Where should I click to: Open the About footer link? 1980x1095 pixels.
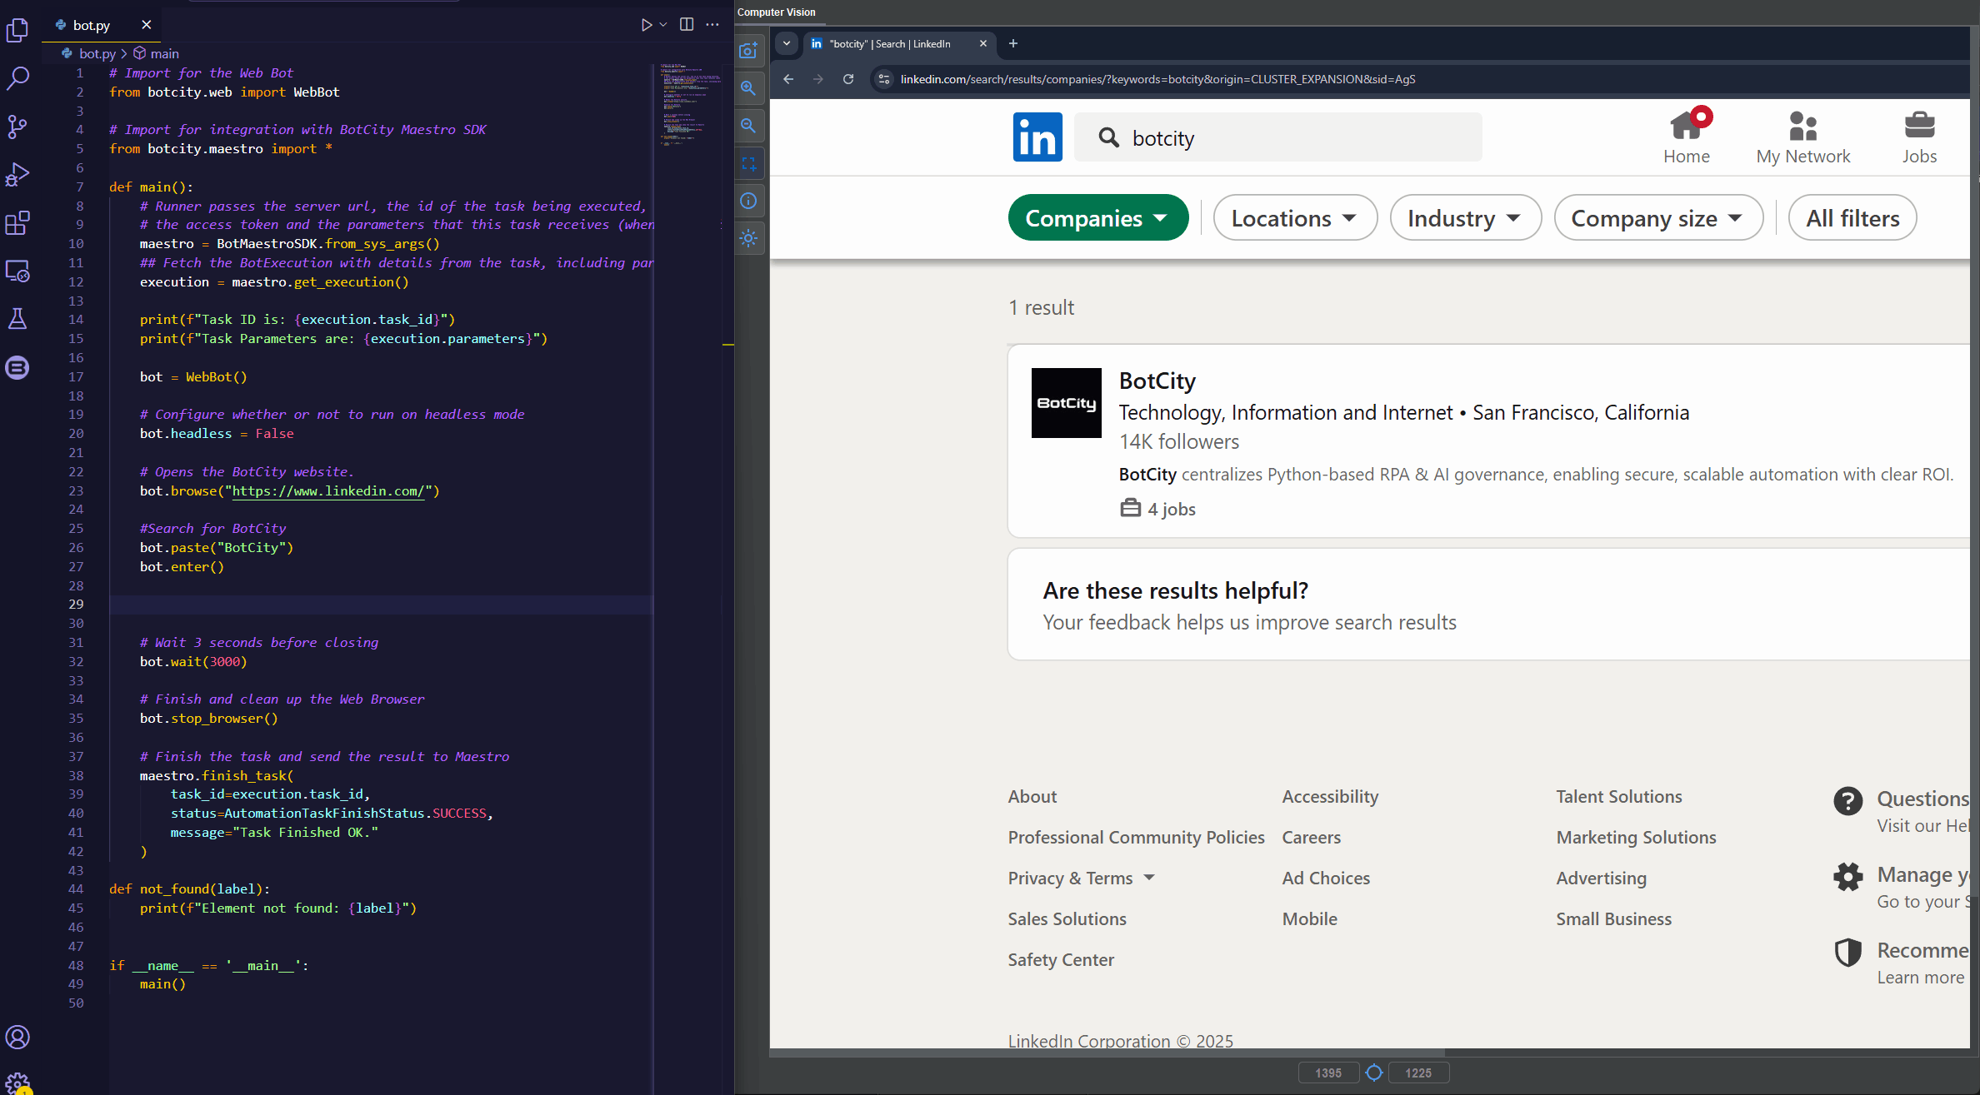pyautogui.click(x=1032, y=796)
